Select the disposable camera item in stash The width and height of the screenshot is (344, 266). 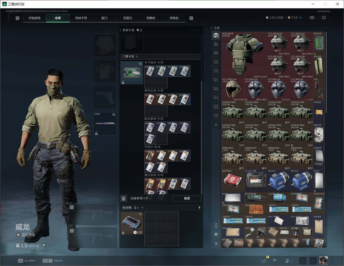pos(261,232)
